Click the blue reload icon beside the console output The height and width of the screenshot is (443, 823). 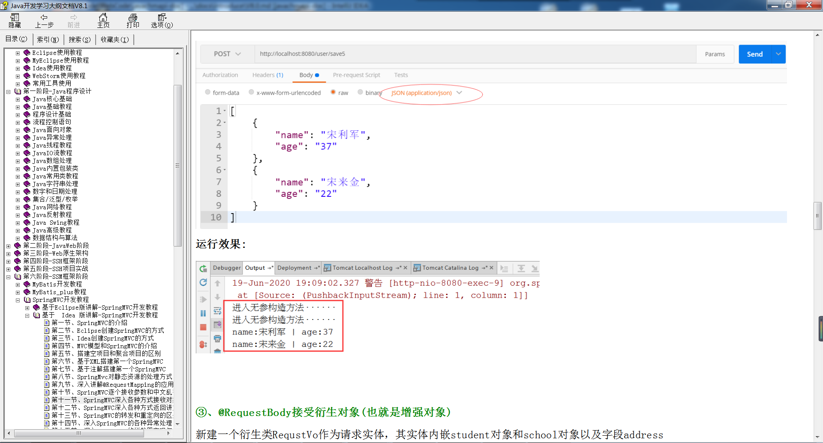point(203,282)
